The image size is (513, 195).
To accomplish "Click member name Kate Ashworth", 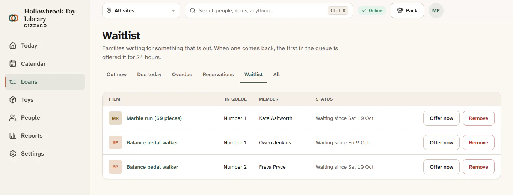I will click(276, 118).
